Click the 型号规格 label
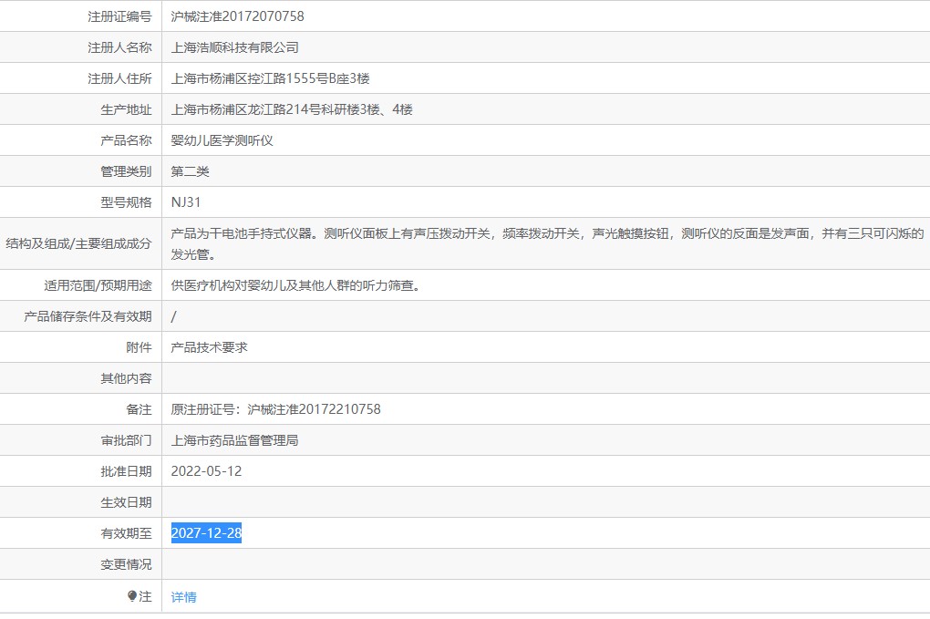This screenshot has height=619, width=930. click(x=127, y=202)
